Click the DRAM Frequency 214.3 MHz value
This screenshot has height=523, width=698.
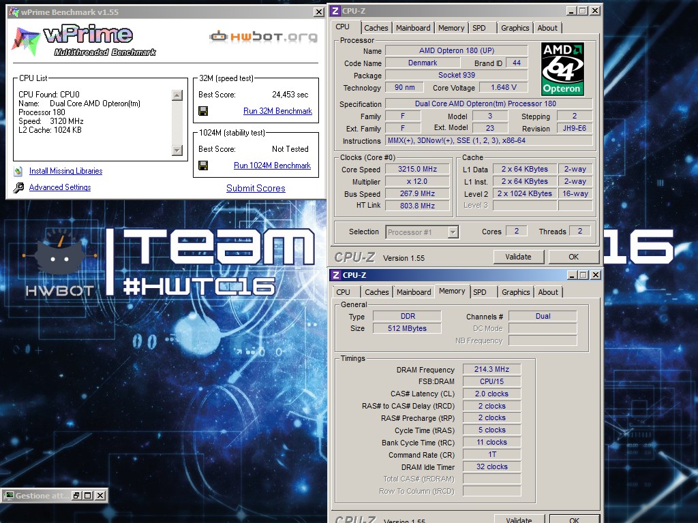coord(491,370)
